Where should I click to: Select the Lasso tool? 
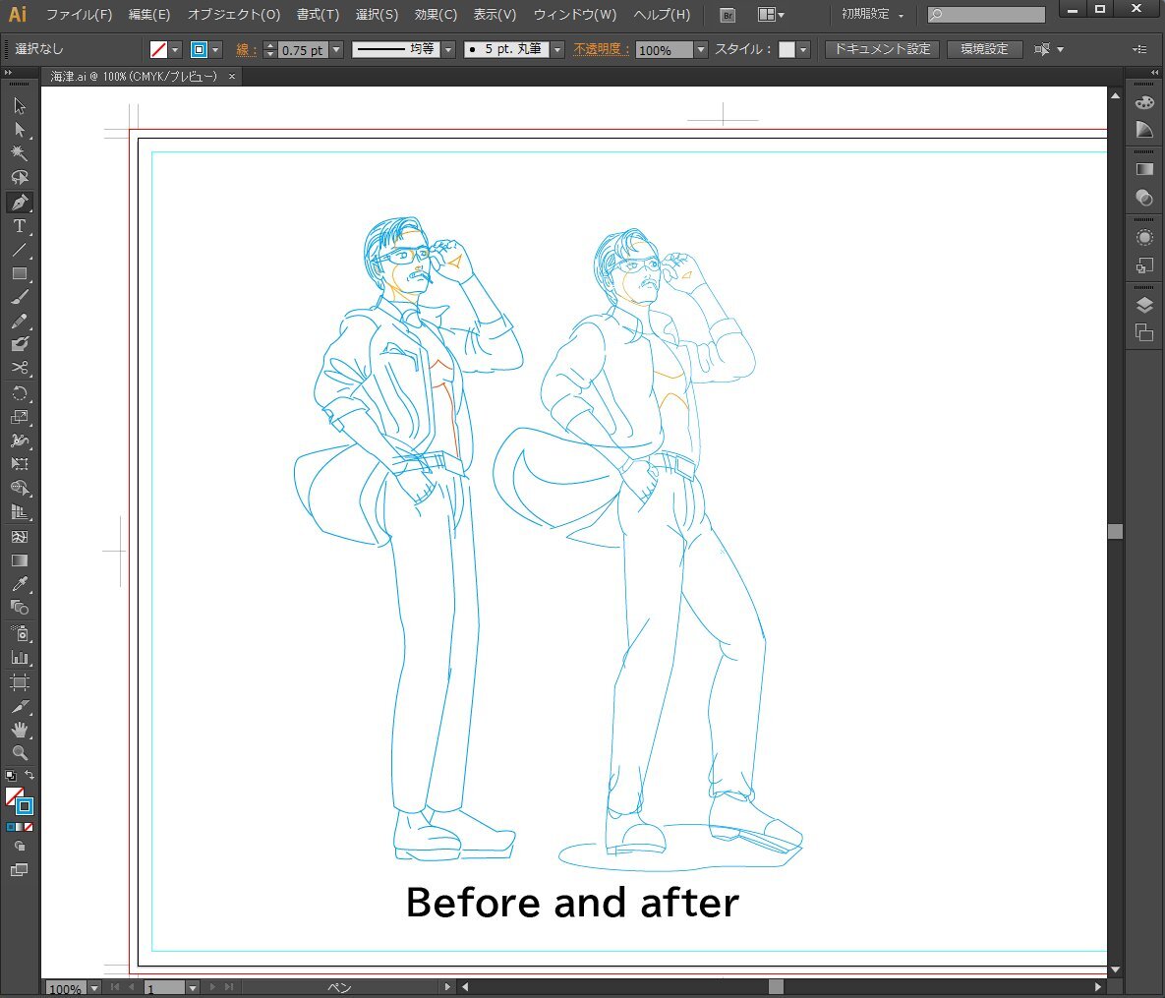[20, 178]
